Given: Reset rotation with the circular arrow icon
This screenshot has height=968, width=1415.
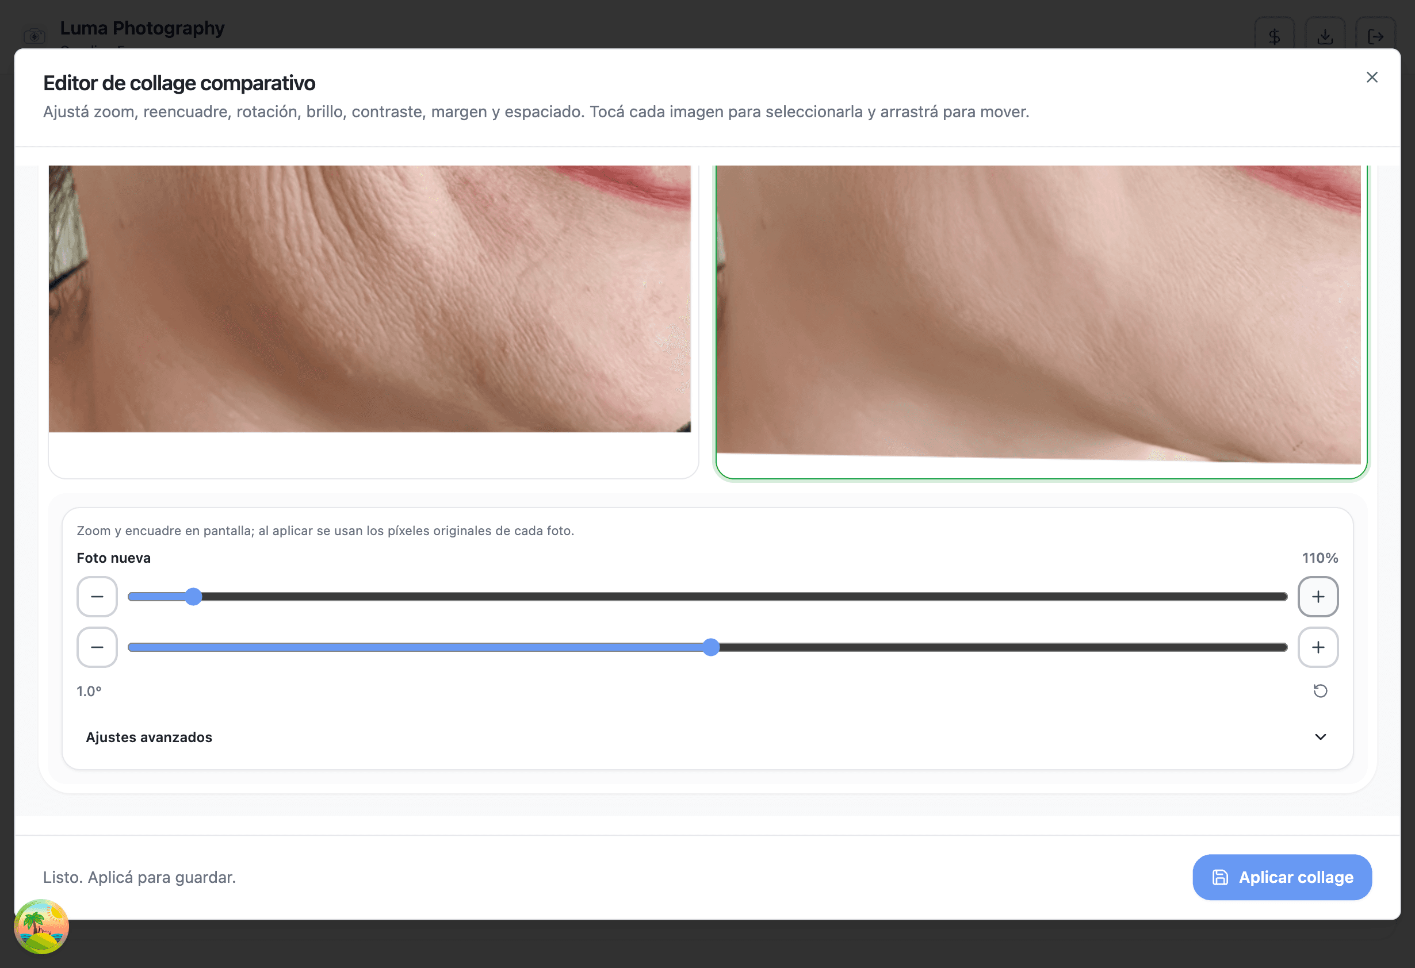Looking at the screenshot, I should [1320, 690].
